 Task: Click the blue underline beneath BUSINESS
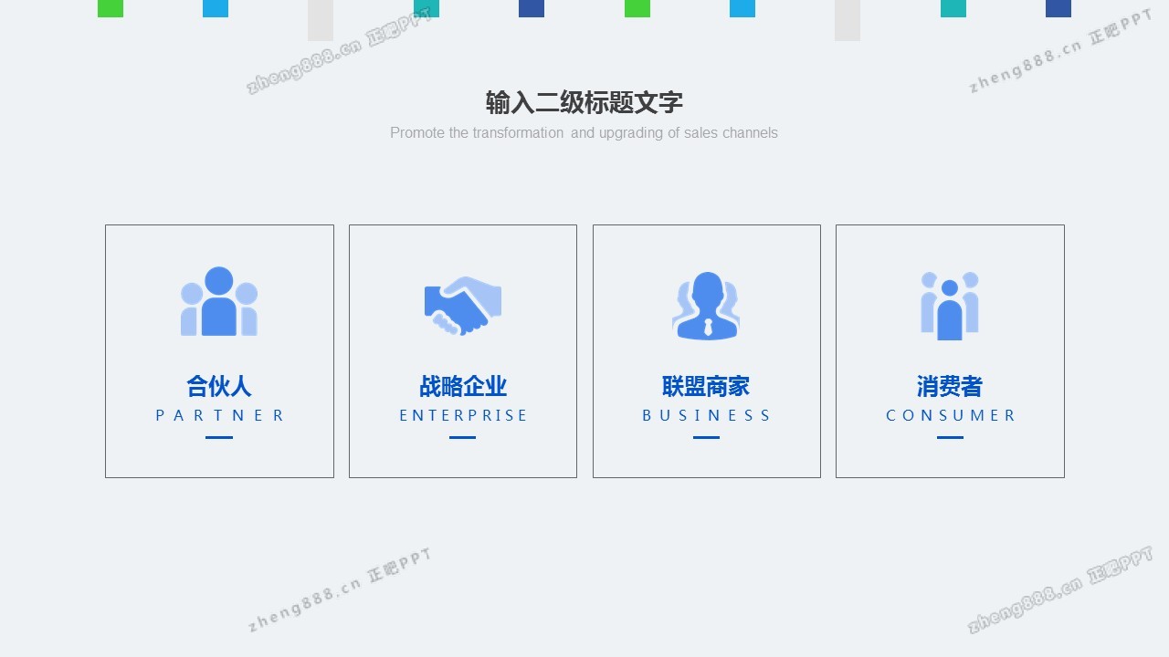[x=706, y=437]
